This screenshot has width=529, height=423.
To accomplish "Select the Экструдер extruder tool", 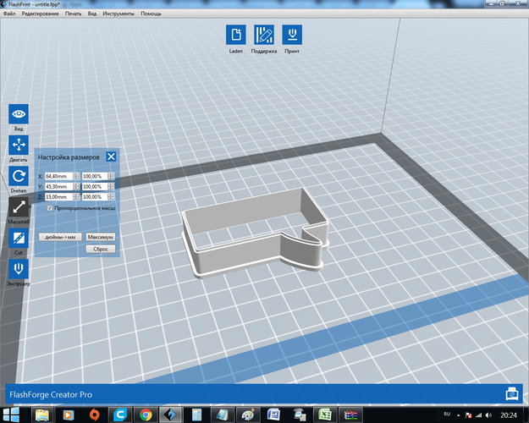I will tap(19, 269).
